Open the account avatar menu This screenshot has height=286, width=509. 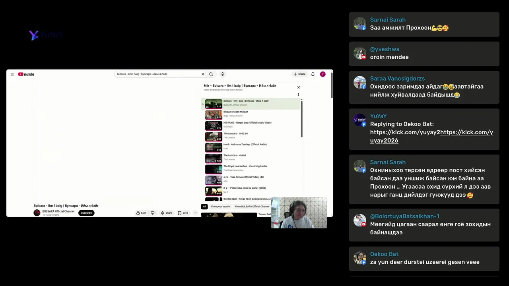[323, 74]
